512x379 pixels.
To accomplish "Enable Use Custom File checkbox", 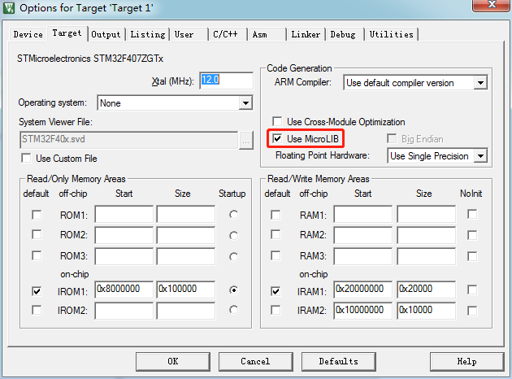I will point(27,159).
